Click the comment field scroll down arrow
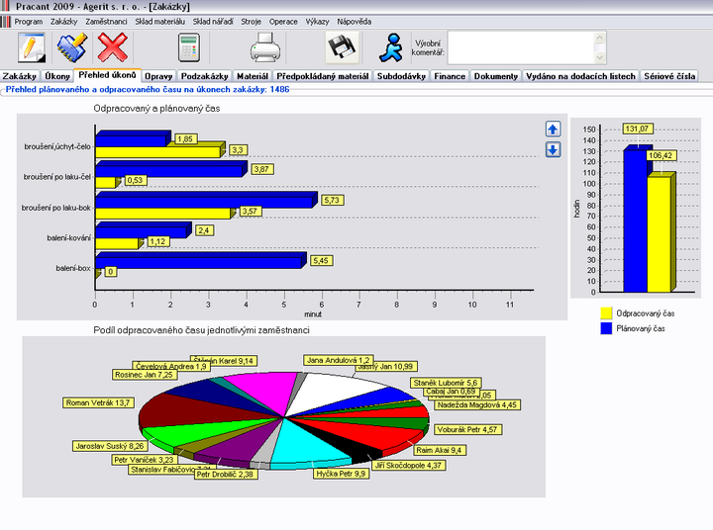Screen dimensions: 713x530 (600, 57)
